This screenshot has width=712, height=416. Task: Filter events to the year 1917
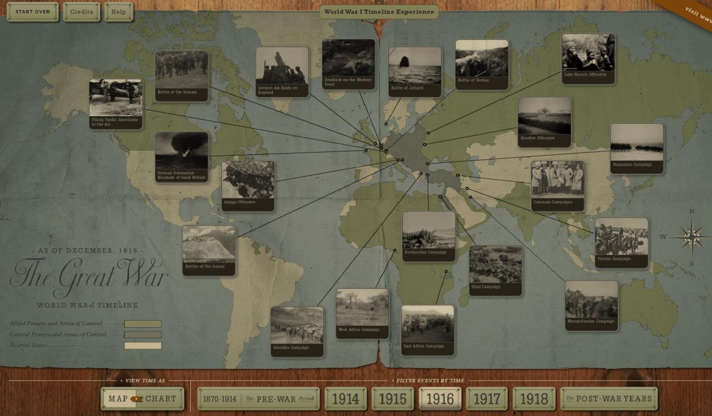(x=487, y=398)
